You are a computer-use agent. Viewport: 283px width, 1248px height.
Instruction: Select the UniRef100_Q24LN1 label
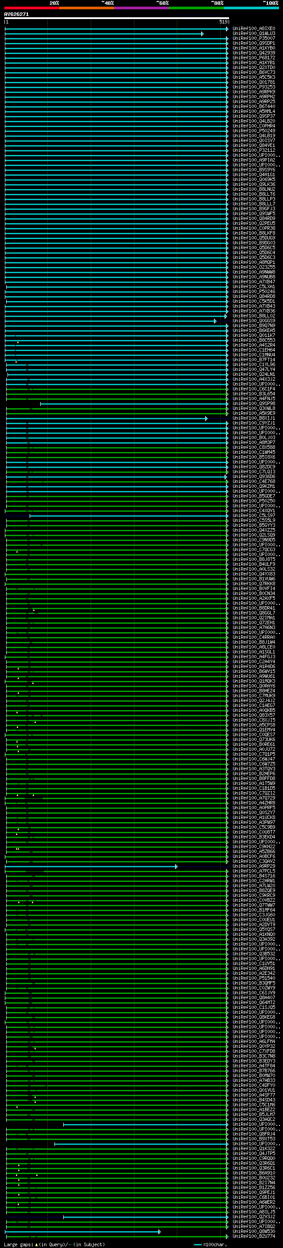point(254,374)
